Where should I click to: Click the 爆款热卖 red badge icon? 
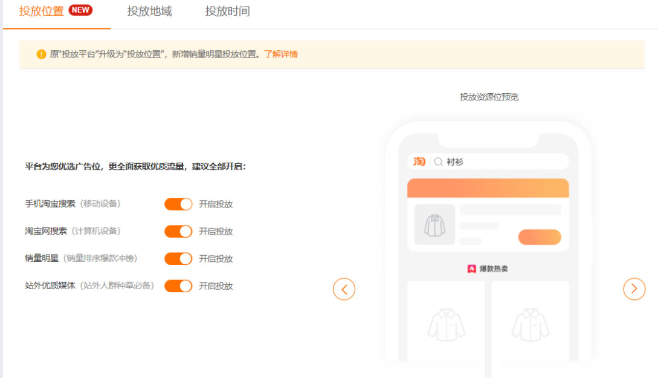coord(472,269)
